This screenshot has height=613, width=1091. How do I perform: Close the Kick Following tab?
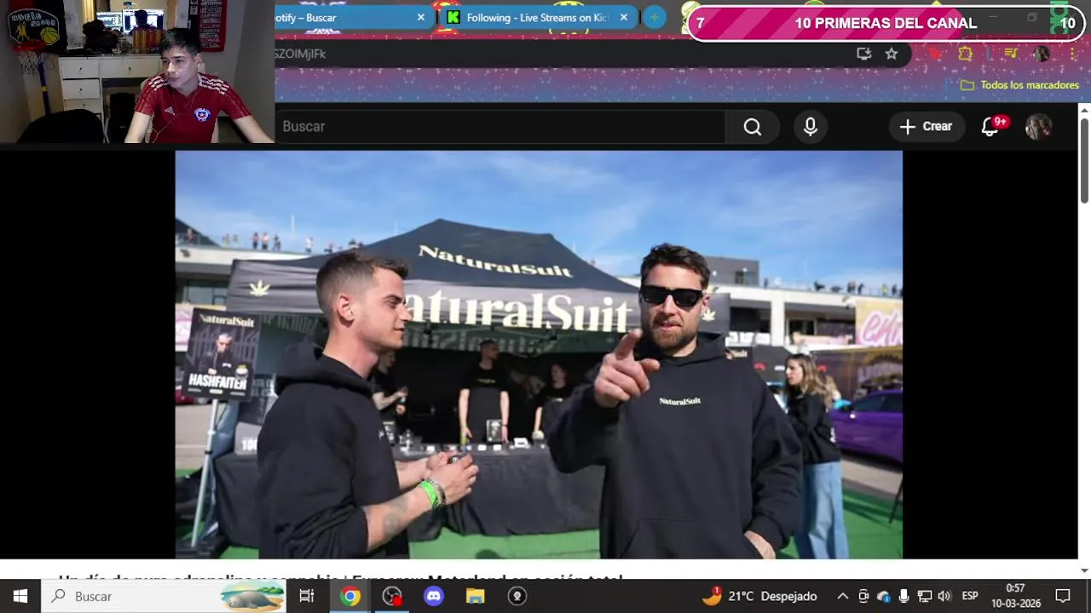[624, 17]
